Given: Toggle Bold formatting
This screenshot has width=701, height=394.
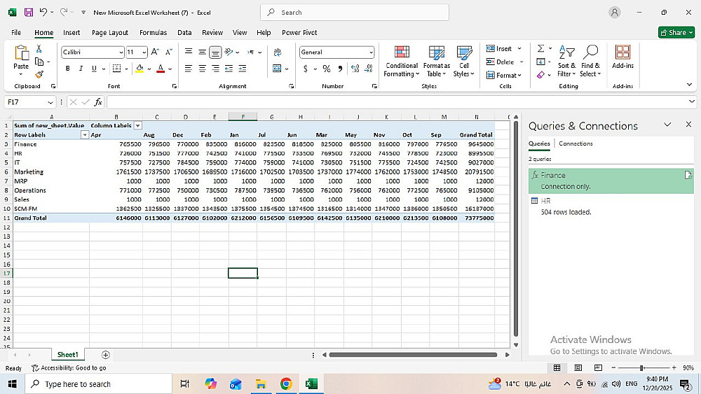Looking at the screenshot, I should (x=68, y=69).
